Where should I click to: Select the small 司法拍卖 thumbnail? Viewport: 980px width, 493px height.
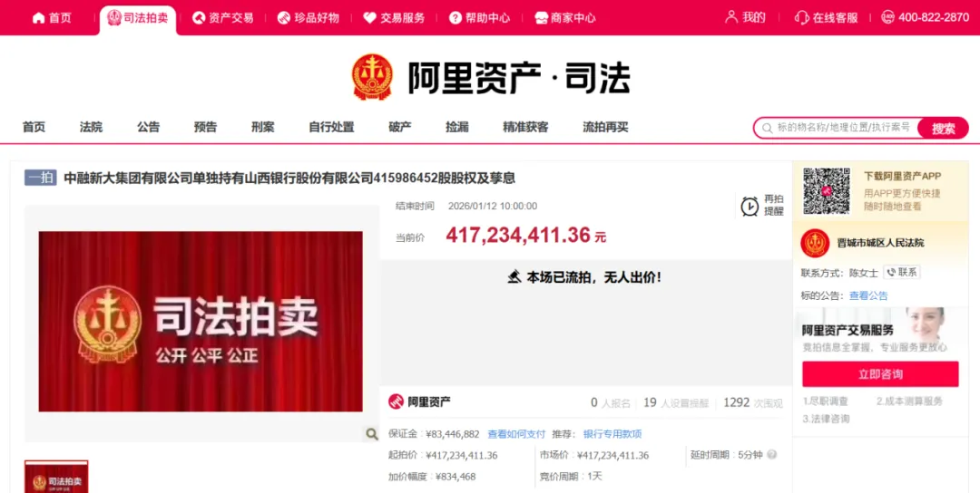click(56, 478)
